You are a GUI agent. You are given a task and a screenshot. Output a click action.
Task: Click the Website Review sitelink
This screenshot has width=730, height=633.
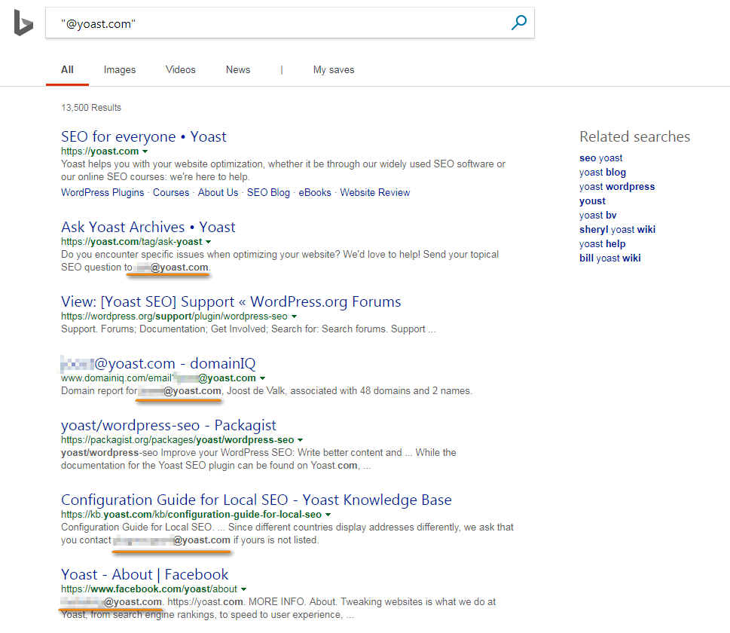(375, 192)
